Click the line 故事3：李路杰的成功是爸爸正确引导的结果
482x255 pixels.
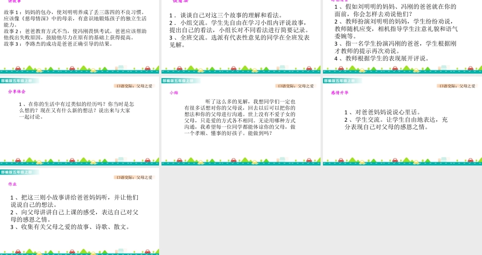coord(58,44)
